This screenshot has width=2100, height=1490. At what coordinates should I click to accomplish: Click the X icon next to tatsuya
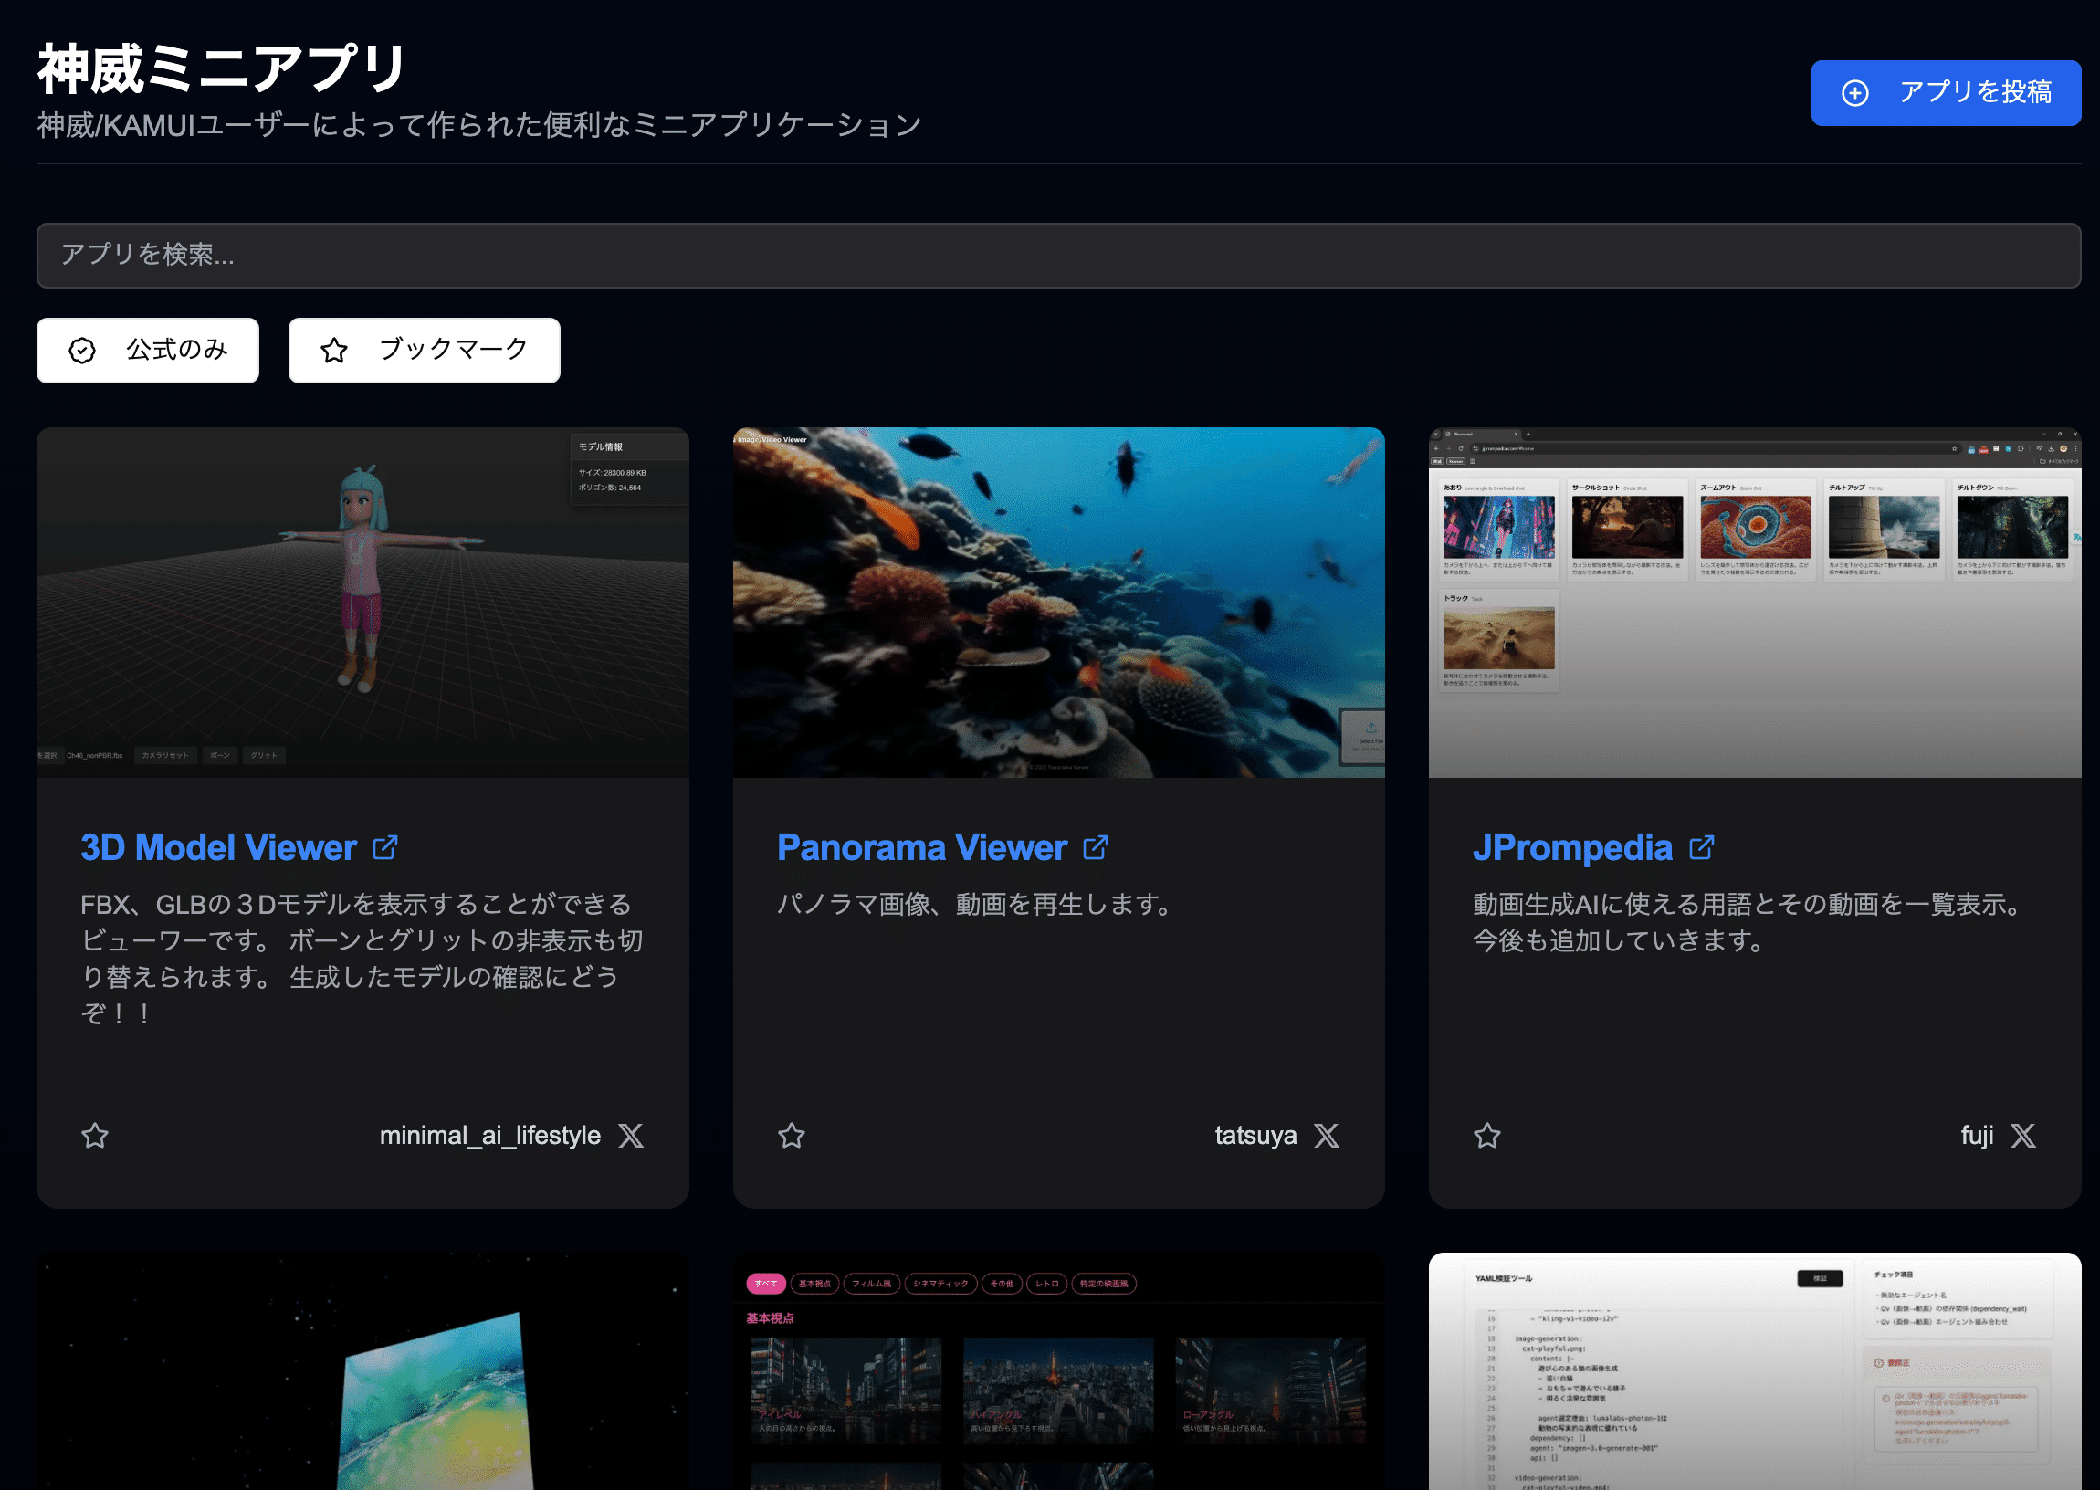point(1327,1136)
